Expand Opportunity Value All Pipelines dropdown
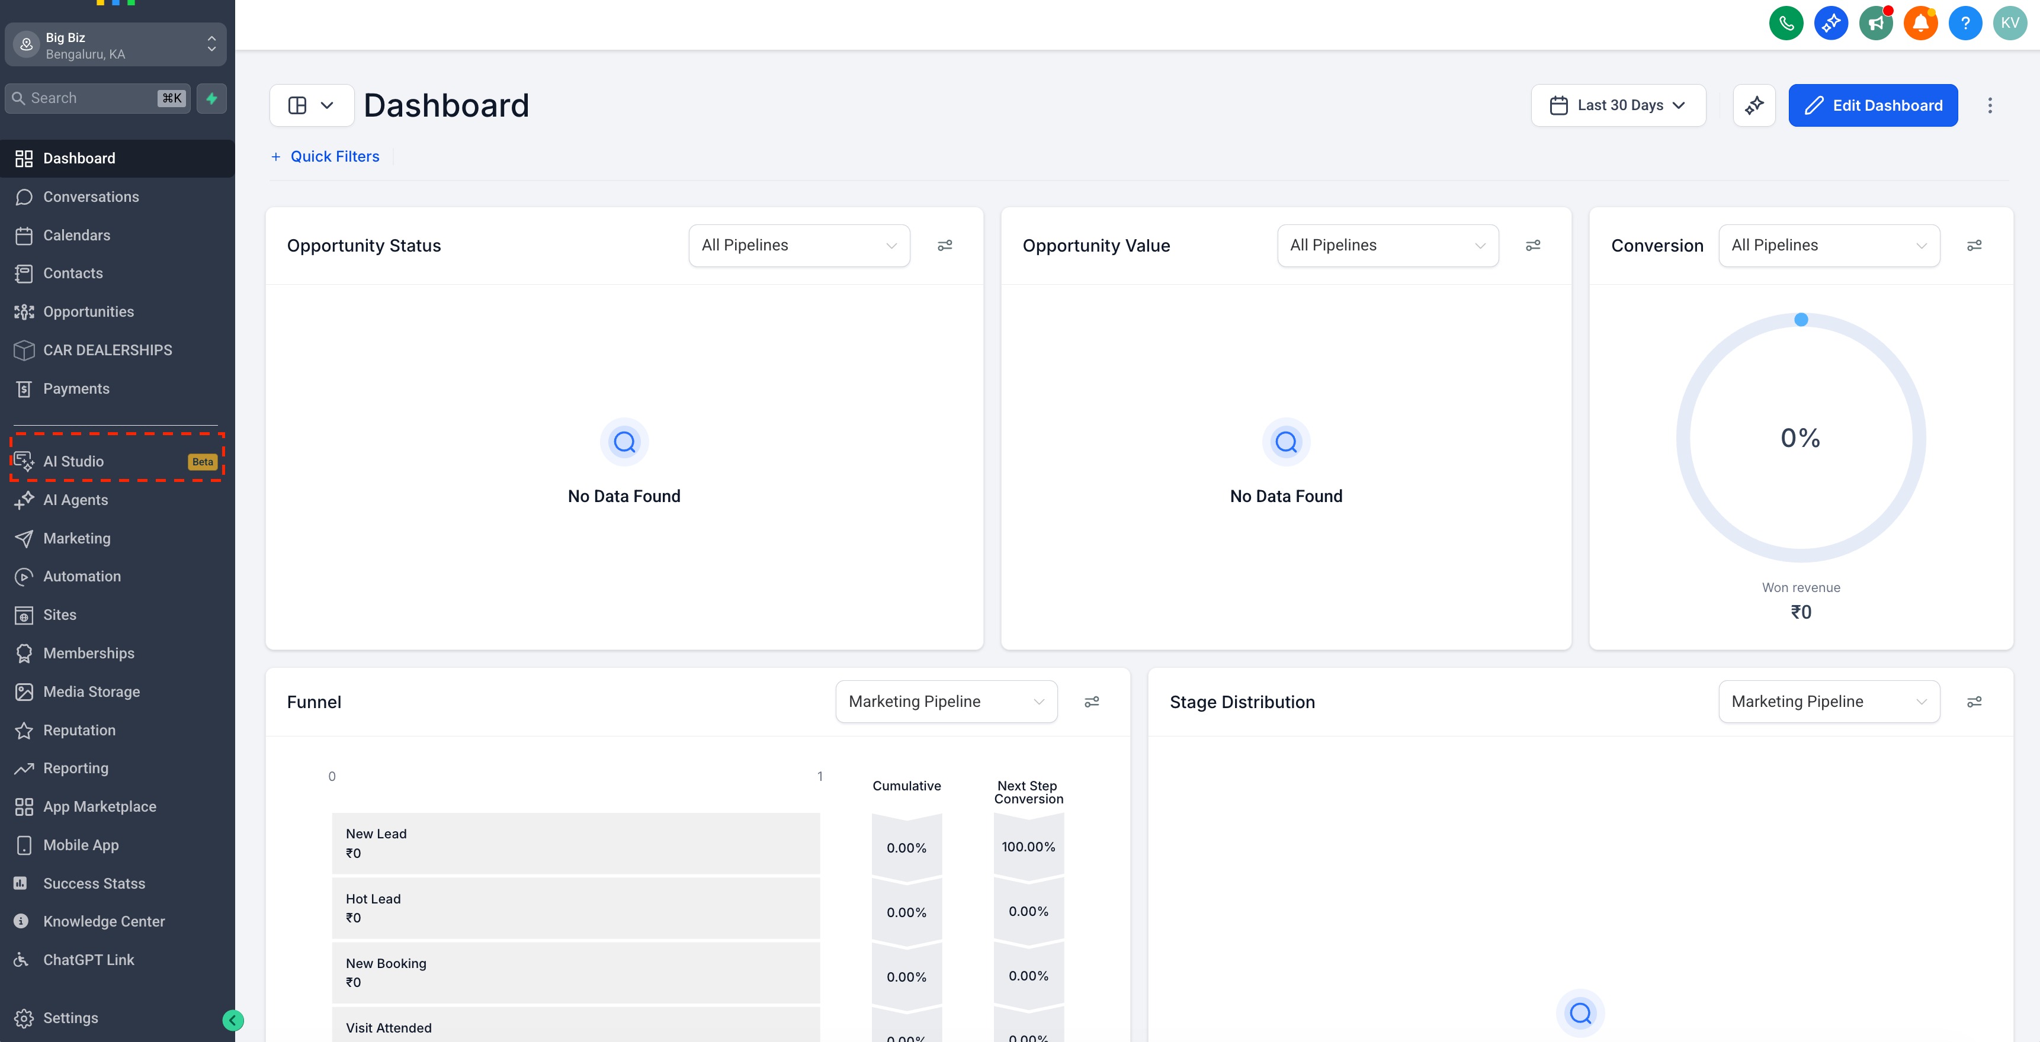Image resolution: width=2040 pixels, height=1042 pixels. 1387,246
